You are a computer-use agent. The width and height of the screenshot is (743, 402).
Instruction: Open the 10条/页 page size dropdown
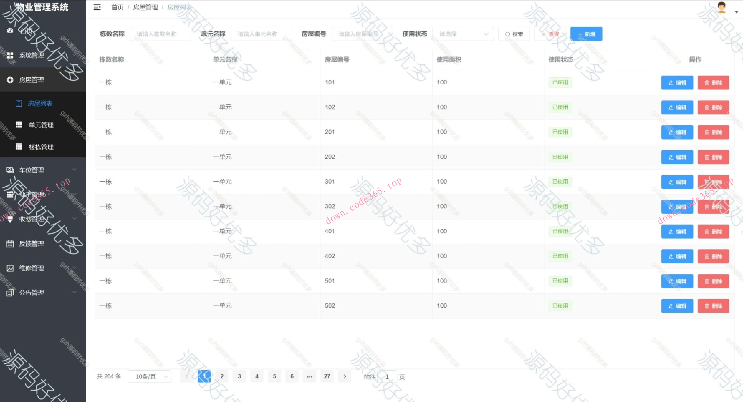149,376
